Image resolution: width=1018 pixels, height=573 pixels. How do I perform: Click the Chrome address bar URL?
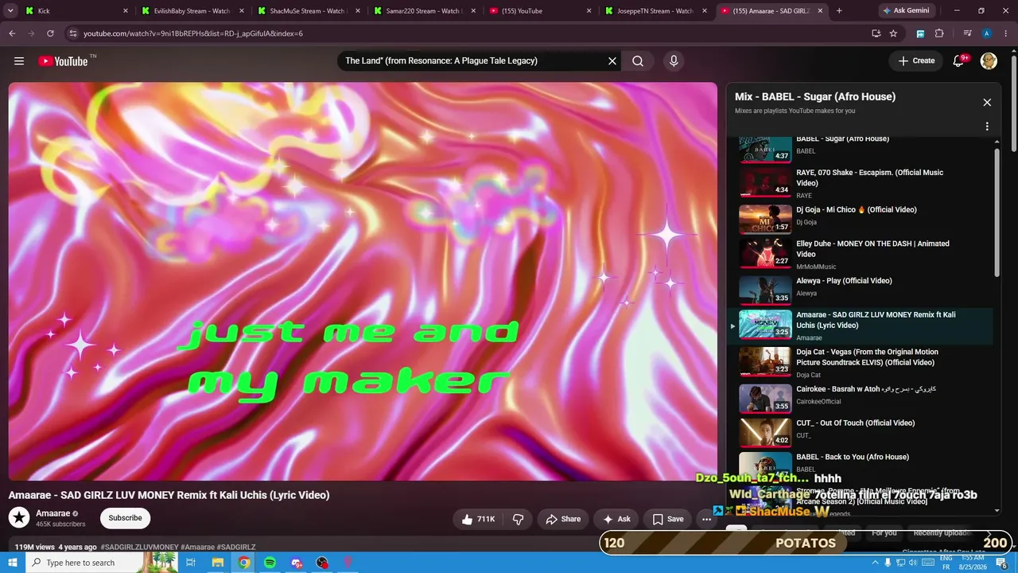click(x=193, y=33)
